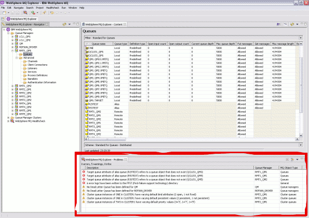Expand the Queue Manager Clusters node
309x218 pixels.
8,118
